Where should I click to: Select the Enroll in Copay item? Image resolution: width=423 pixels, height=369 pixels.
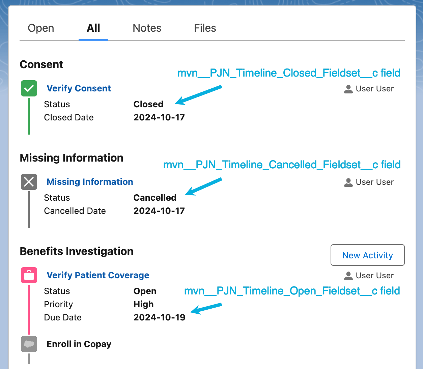79,344
